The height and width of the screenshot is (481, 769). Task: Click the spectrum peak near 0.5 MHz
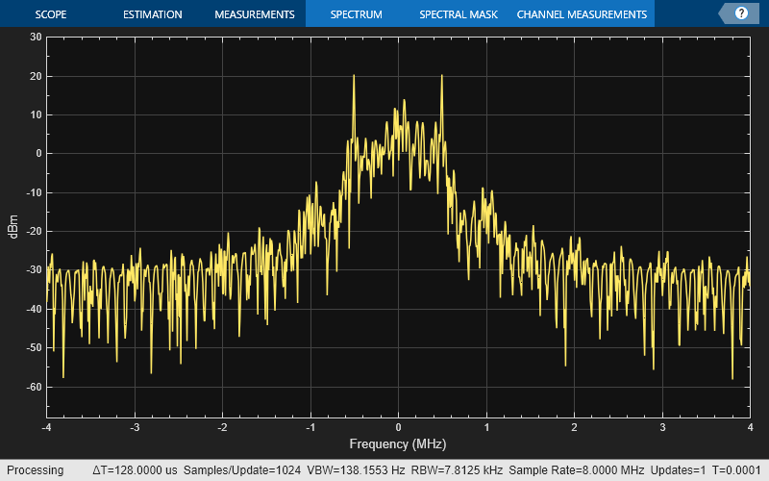[x=442, y=76]
